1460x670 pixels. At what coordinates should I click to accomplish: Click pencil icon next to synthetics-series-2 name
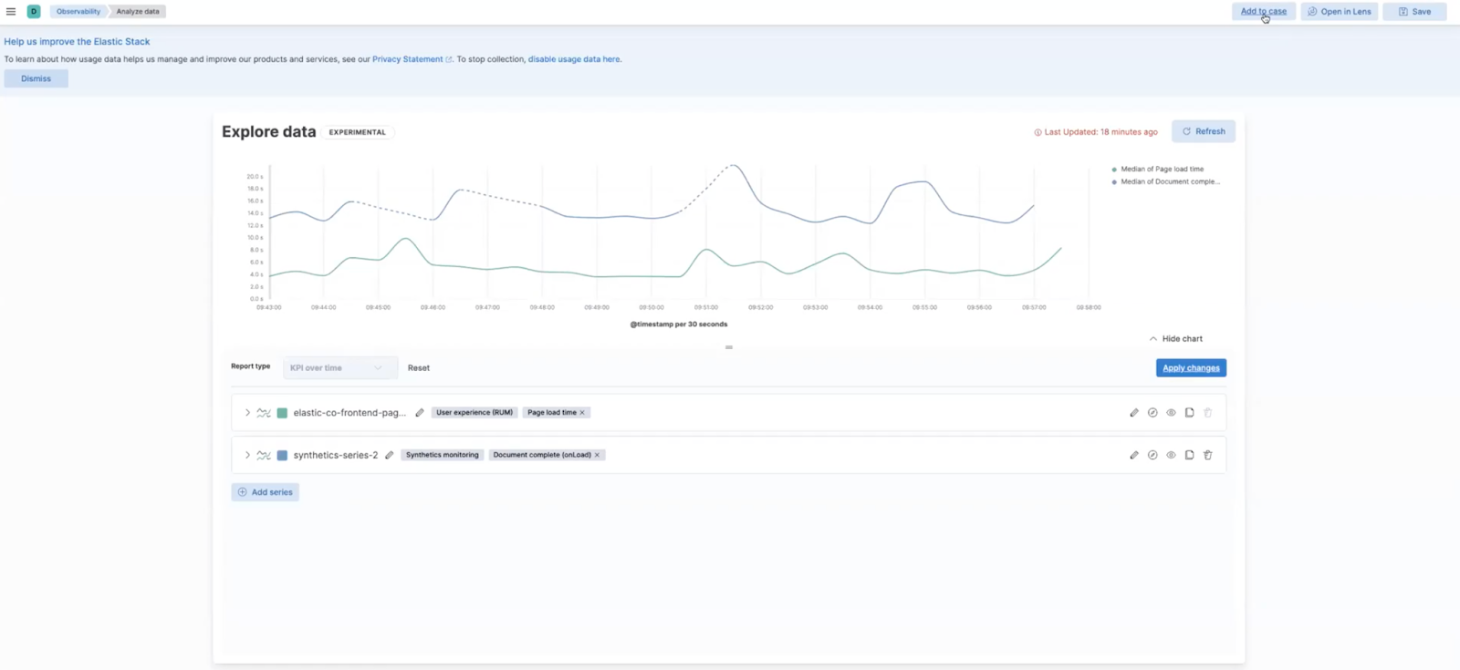(390, 455)
